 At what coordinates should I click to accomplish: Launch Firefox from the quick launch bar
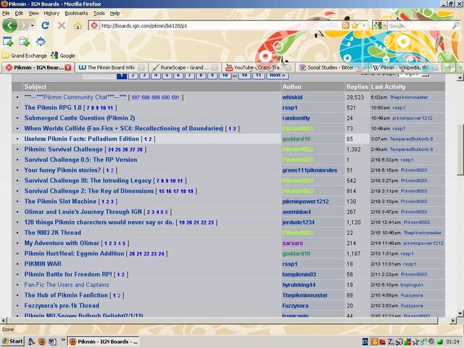pyautogui.click(x=42, y=341)
